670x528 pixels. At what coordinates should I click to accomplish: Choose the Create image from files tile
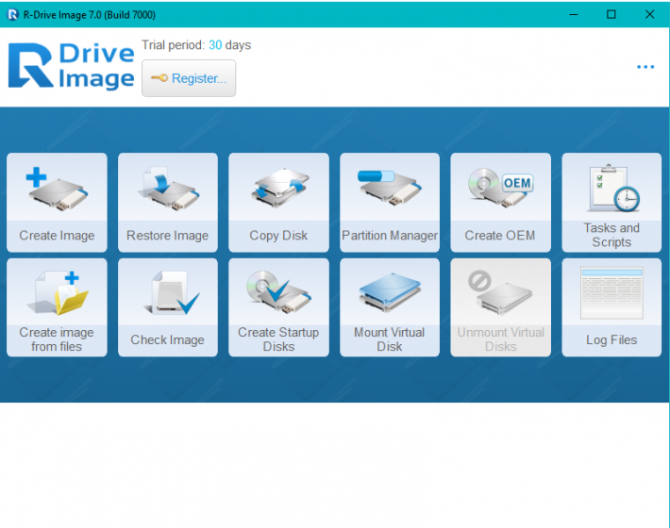57,307
